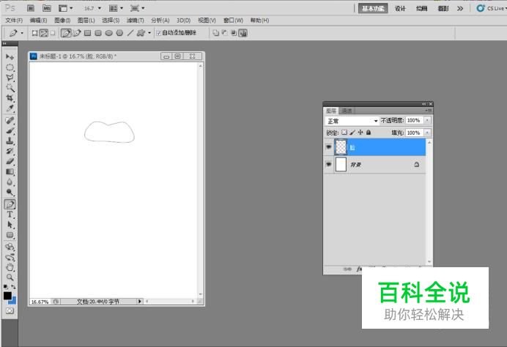The image size is (507, 347).
Task: Select the Dodge tool
Action: [10, 193]
